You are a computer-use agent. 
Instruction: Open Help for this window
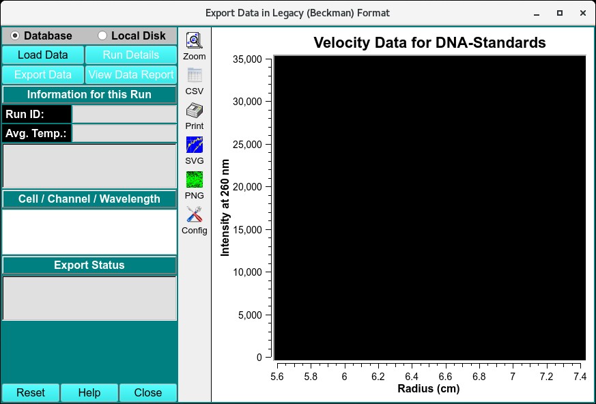pyautogui.click(x=89, y=392)
